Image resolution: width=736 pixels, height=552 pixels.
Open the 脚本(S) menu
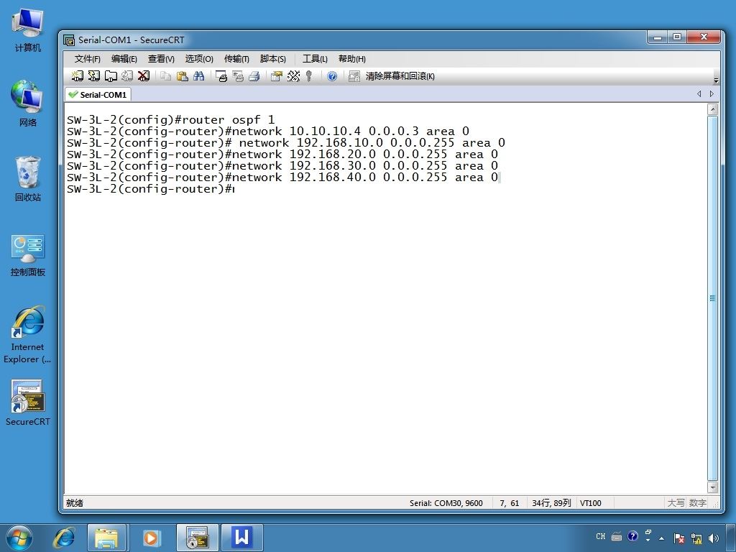(x=272, y=59)
